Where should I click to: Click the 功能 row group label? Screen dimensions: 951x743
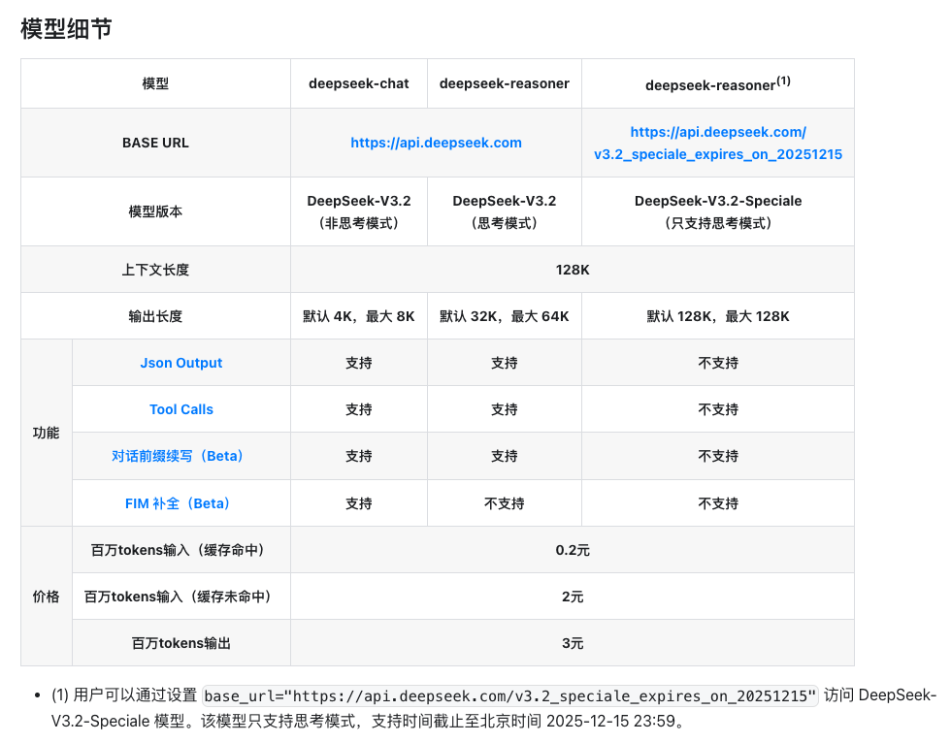45,433
